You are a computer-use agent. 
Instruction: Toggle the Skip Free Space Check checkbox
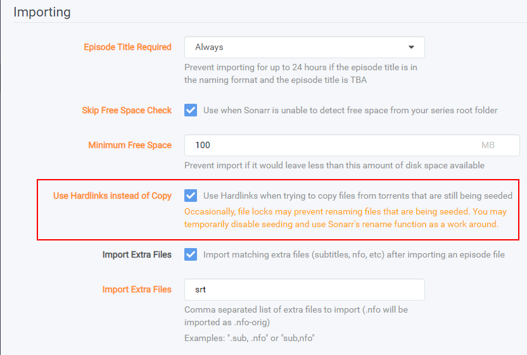[x=191, y=110]
